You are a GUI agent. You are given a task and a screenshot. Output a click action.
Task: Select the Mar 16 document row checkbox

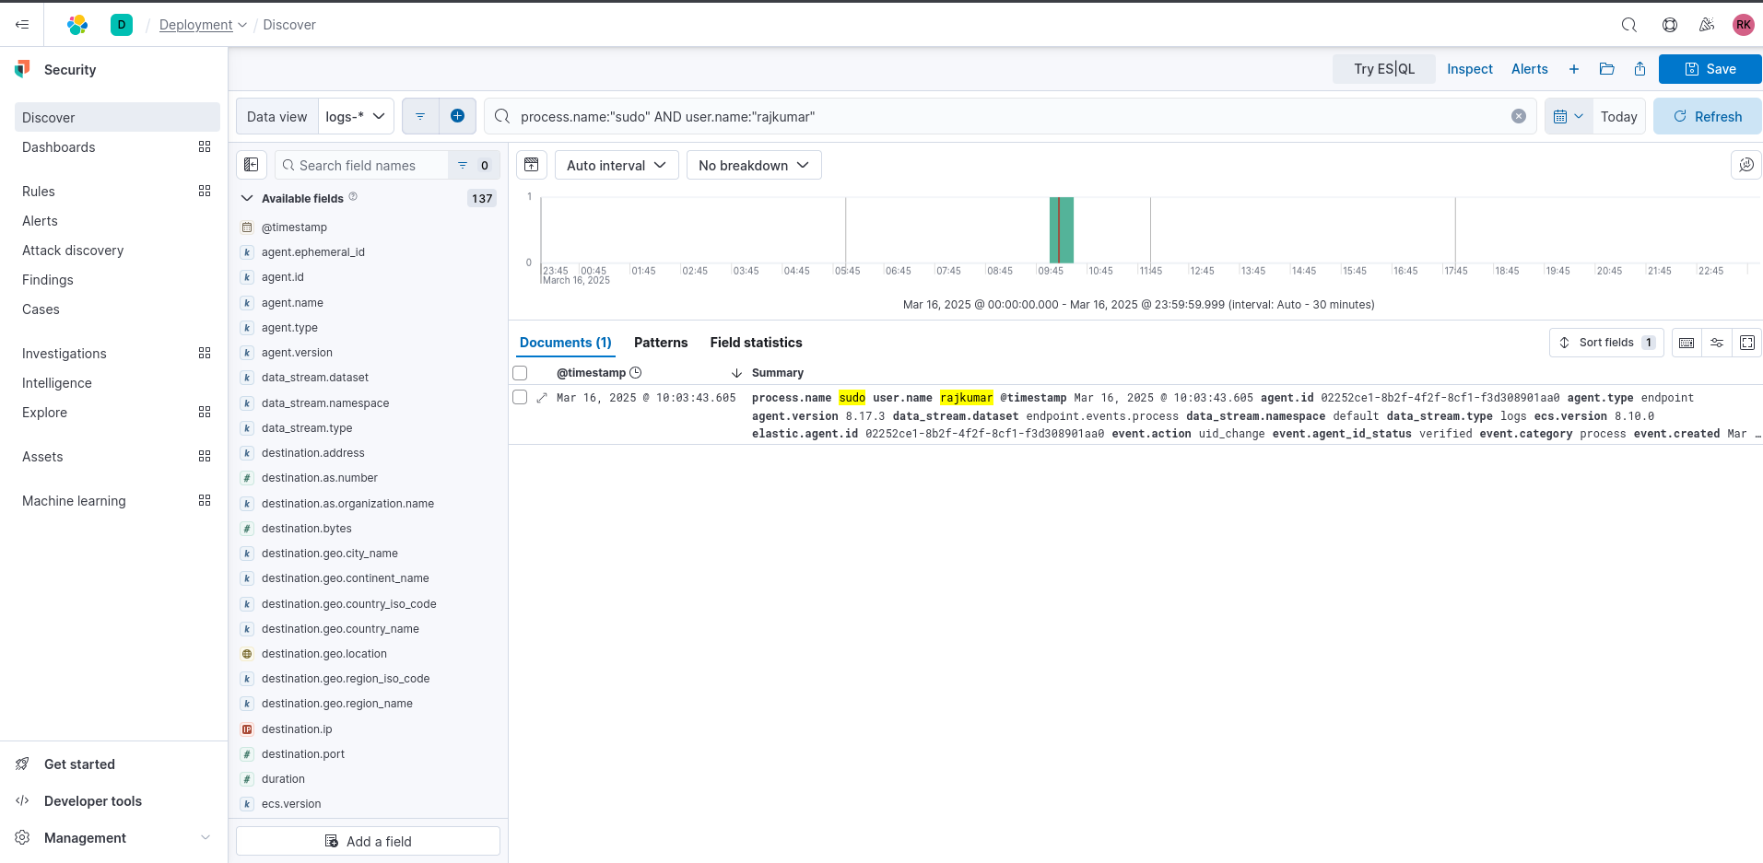coord(520,397)
